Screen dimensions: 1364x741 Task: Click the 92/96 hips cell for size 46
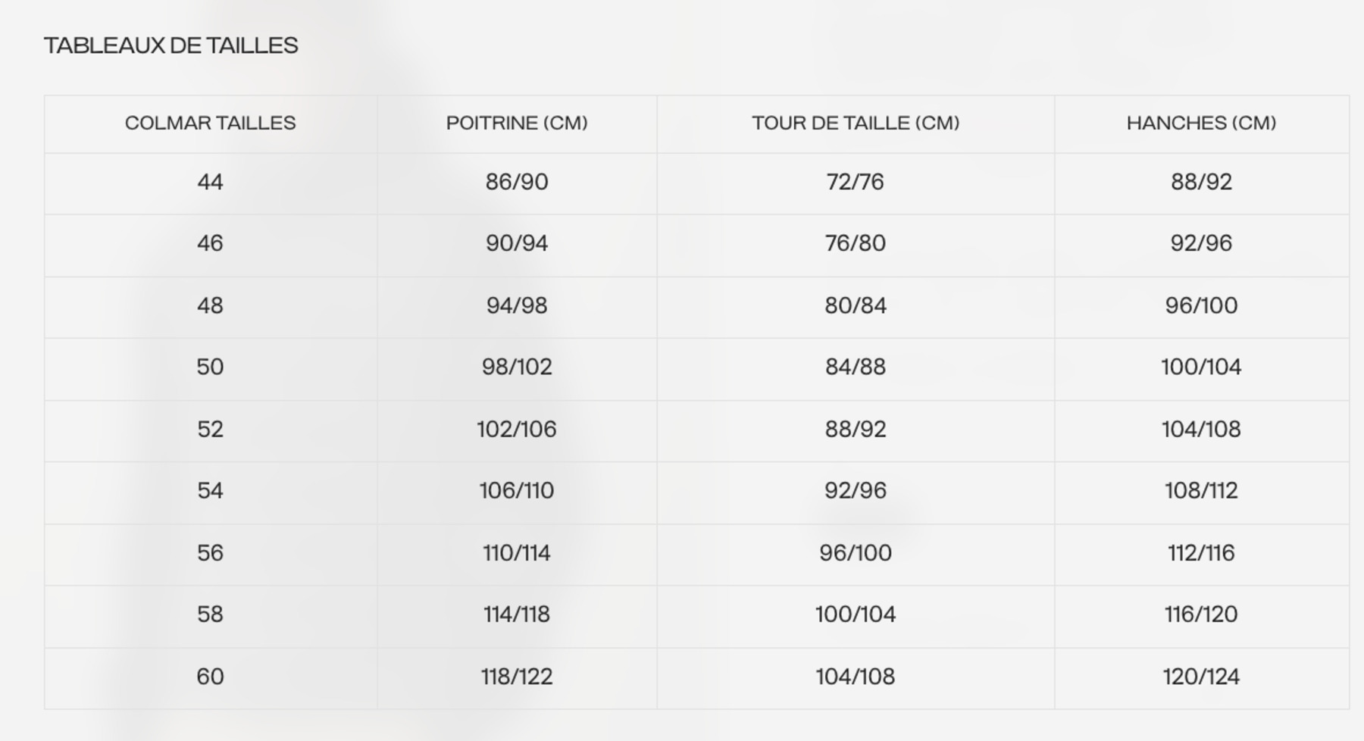tap(1201, 244)
